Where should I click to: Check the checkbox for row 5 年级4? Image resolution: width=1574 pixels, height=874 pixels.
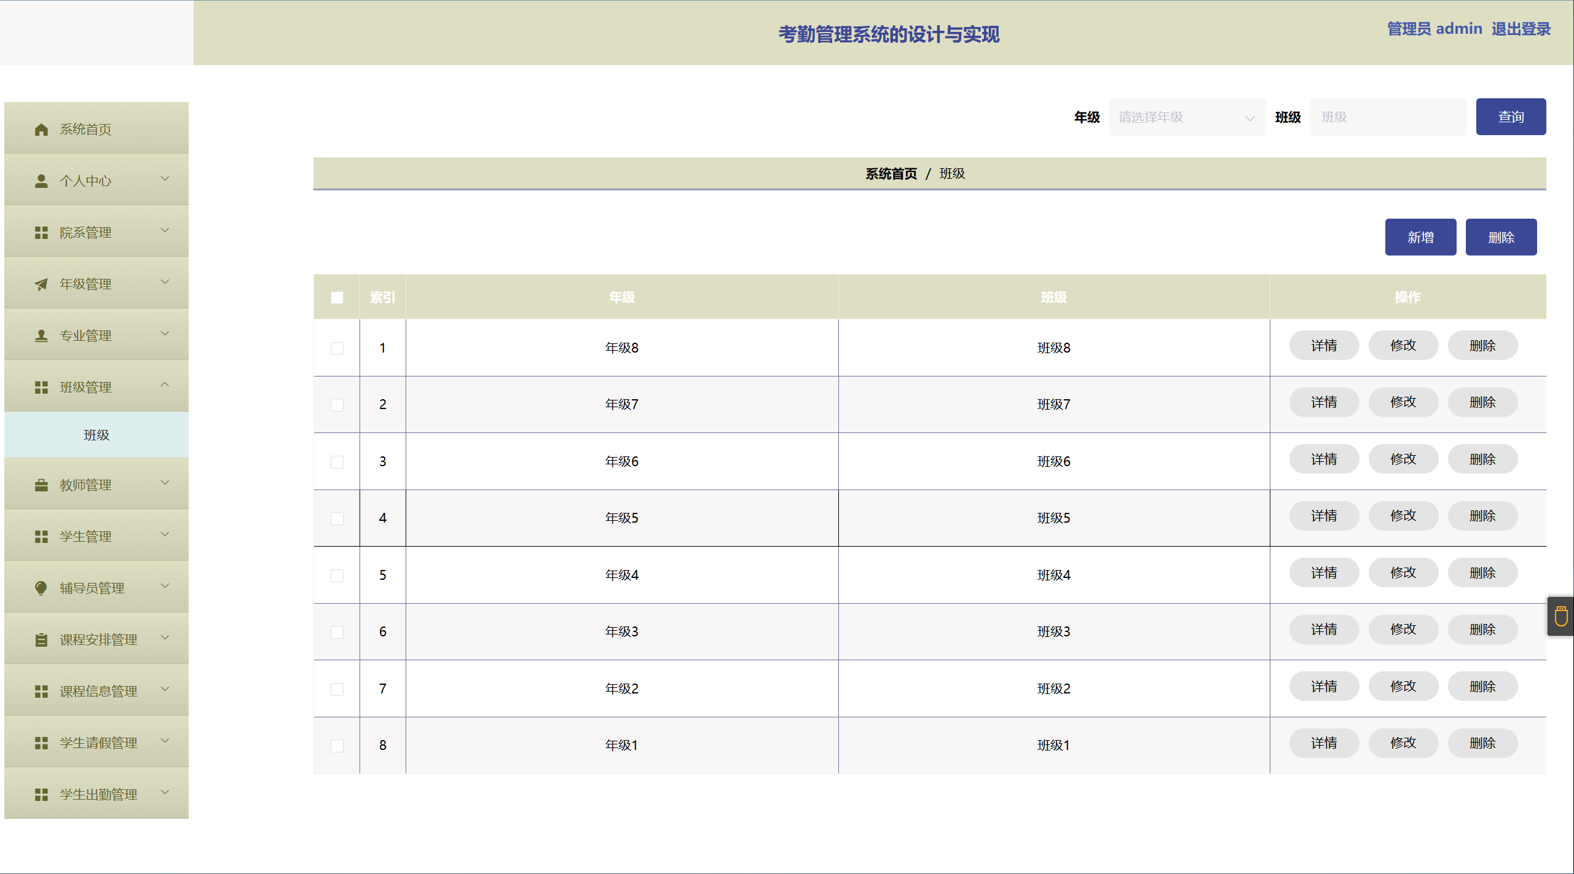(337, 576)
